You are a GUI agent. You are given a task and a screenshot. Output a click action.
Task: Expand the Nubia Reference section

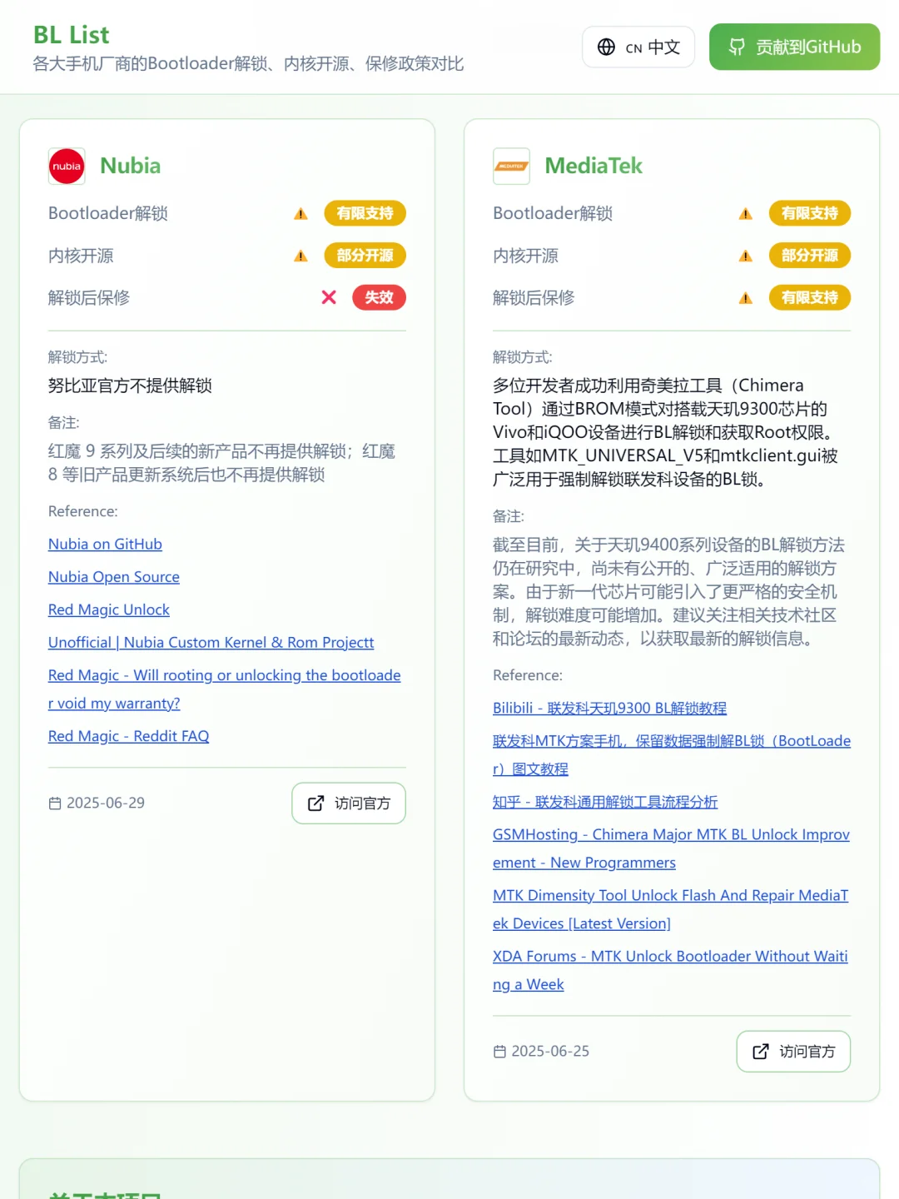tap(82, 511)
